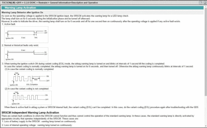Click the line starting 'There are certain fault conditions'

[98, 116]
